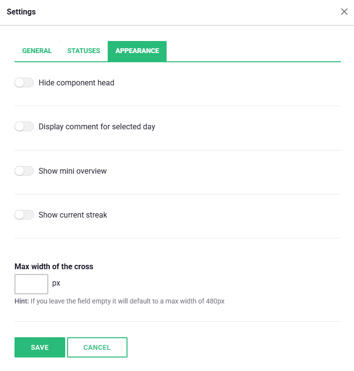Screen dimensions: 354x371
Task: Enable the Show current streak toggle
Action: point(24,215)
